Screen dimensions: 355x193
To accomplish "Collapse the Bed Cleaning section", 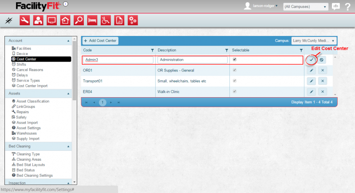I will tap(68, 146).
